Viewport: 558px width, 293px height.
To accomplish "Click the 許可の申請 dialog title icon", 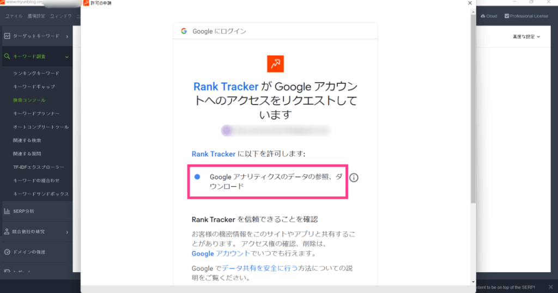I will pos(86,3).
